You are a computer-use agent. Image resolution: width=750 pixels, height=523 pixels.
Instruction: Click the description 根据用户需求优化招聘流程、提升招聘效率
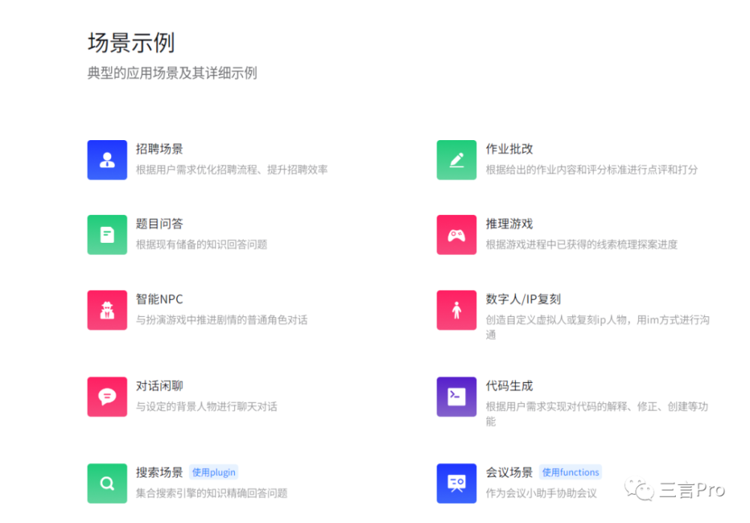click(x=232, y=169)
